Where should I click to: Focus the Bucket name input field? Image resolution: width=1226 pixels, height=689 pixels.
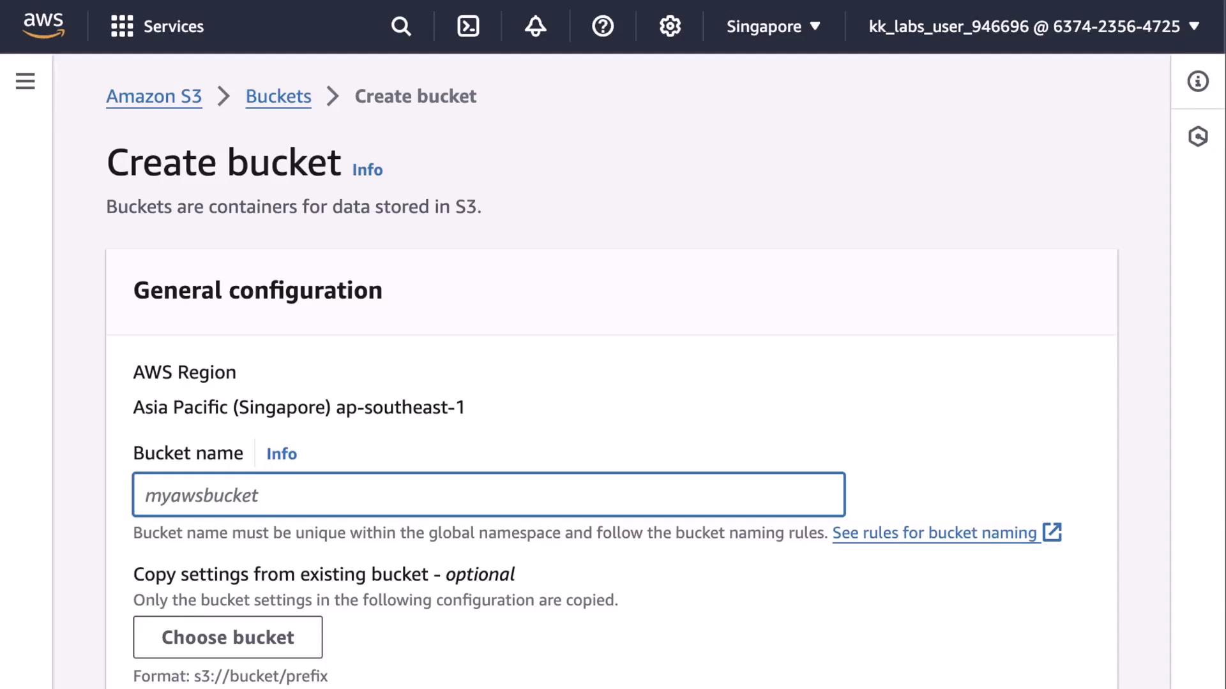489,494
